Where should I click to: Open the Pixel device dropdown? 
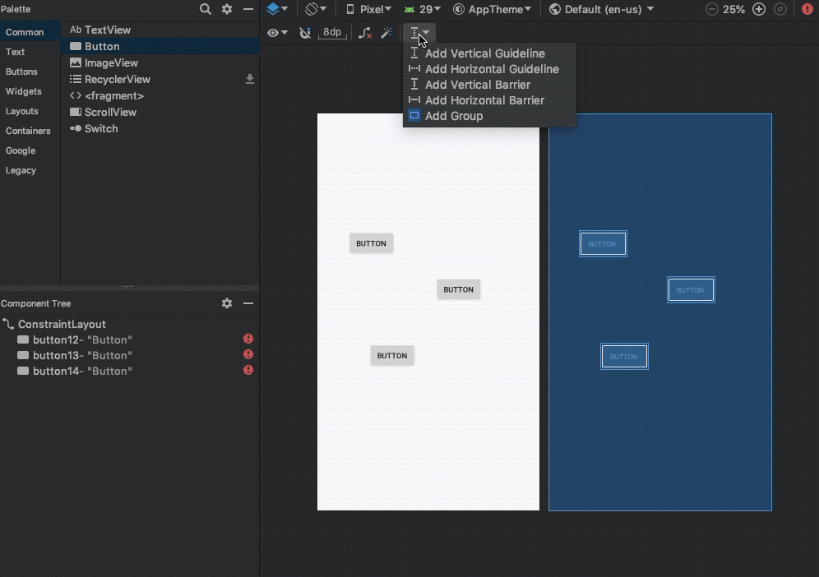pyautogui.click(x=368, y=9)
